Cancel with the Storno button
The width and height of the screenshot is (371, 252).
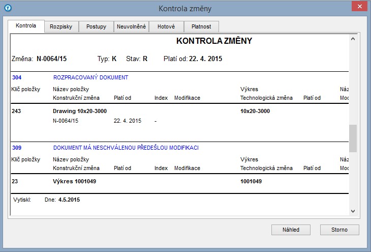339,230
